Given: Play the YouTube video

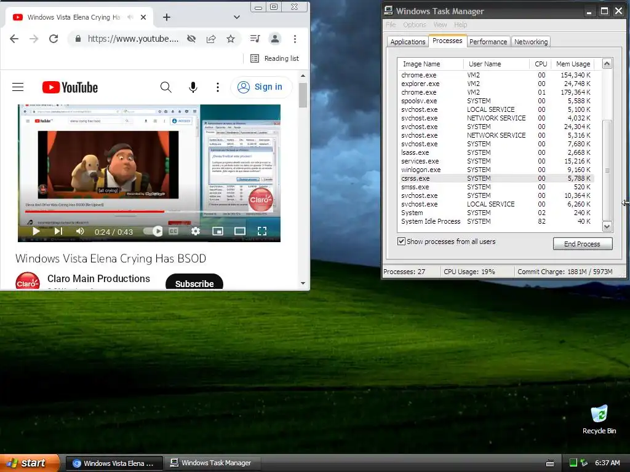Looking at the screenshot, I should pos(36,231).
